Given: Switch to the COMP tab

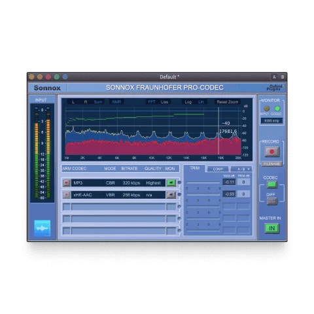Looking at the screenshot, I should [x=218, y=169].
